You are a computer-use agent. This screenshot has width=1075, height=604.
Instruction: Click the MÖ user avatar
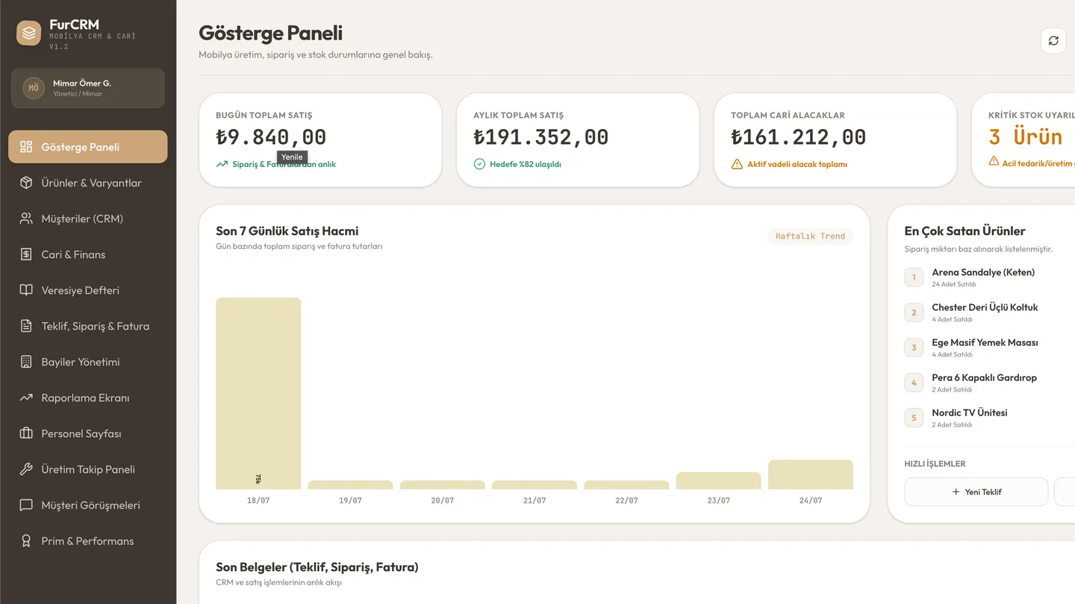pos(34,88)
